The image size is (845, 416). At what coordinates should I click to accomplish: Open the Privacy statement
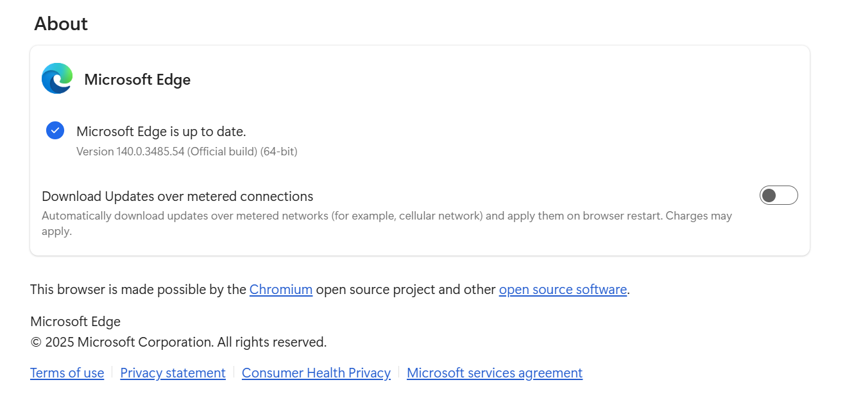click(173, 372)
